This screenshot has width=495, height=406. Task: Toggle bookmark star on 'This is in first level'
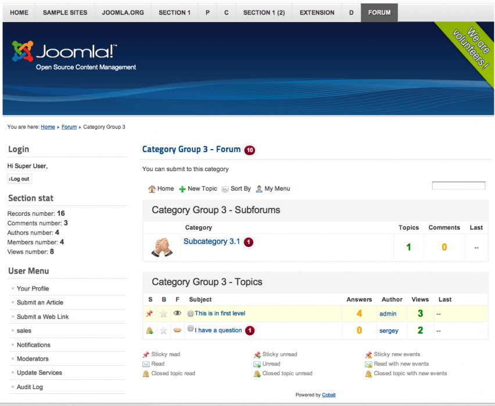[163, 314]
